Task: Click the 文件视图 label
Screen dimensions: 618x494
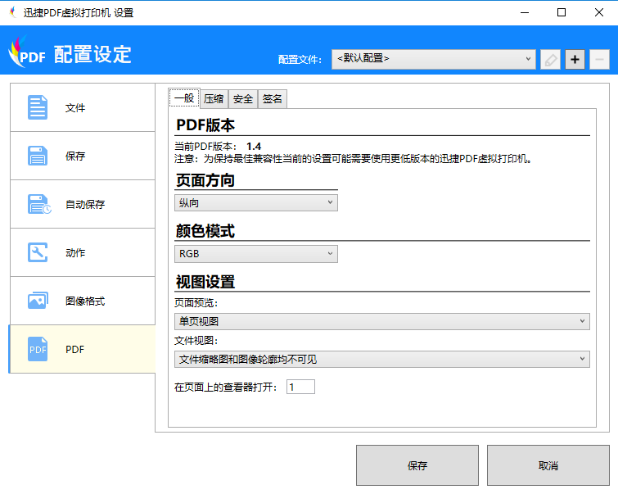Action: [x=196, y=341]
